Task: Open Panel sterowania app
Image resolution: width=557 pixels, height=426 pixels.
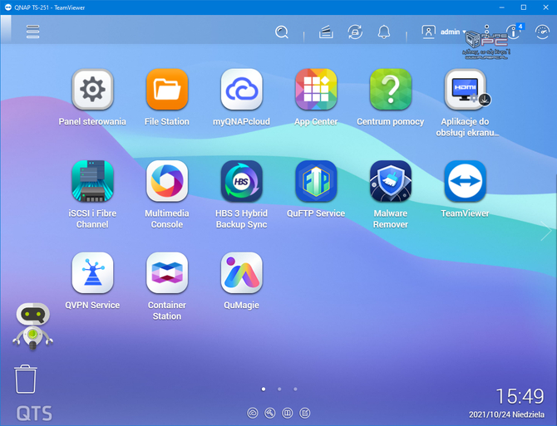Action: (x=92, y=90)
